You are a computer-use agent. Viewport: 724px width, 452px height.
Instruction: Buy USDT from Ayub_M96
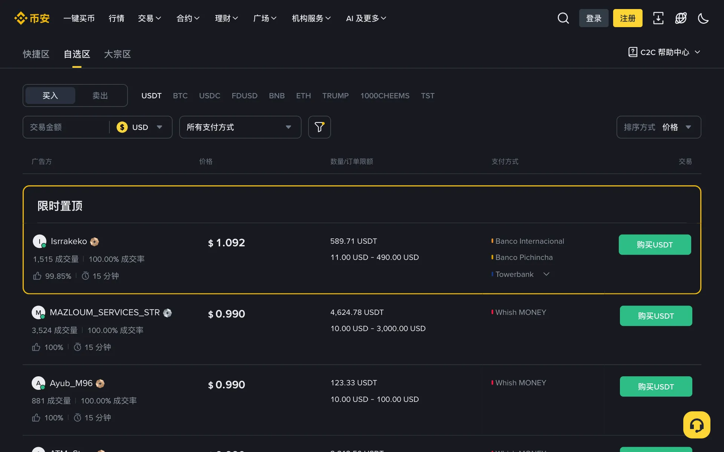tap(656, 386)
